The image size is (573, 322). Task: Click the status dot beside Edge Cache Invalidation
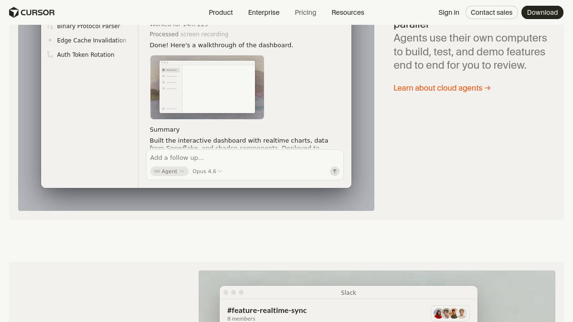pyautogui.click(x=50, y=41)
